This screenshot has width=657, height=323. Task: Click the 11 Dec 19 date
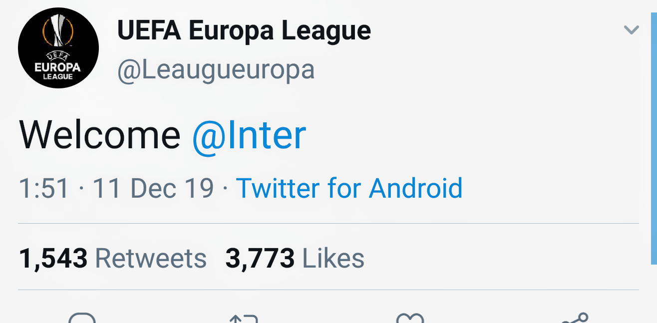pyautogui.click(x=153, y=189)
